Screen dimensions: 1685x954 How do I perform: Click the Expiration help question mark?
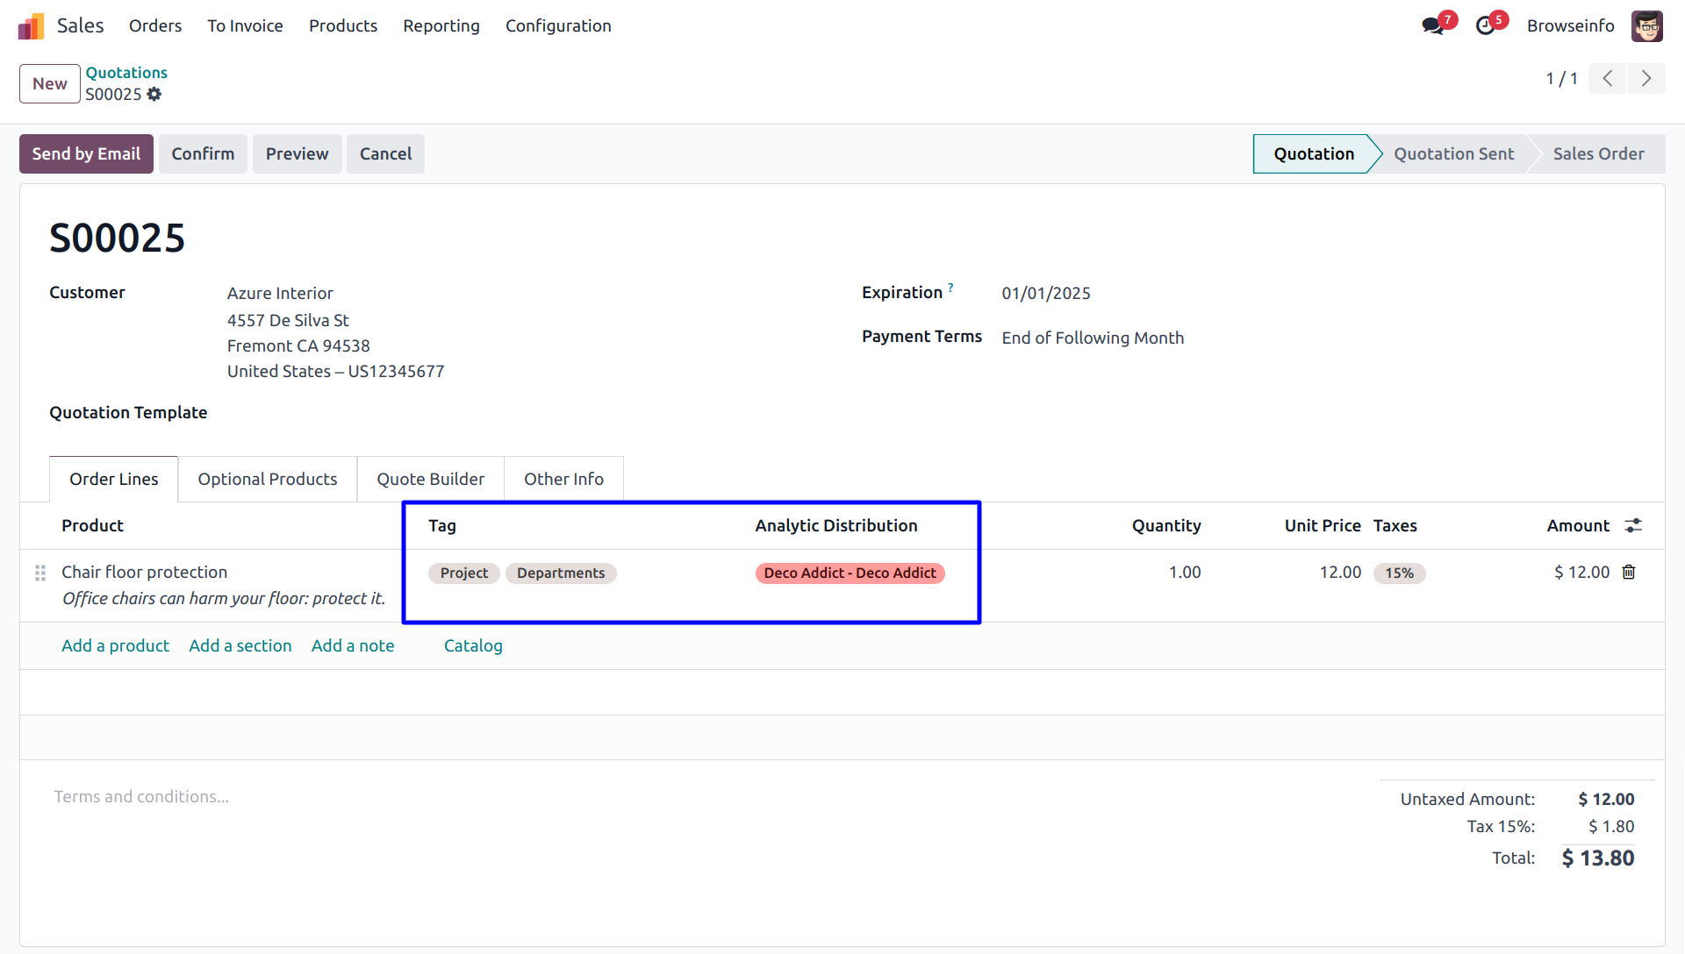coord(950,288)
